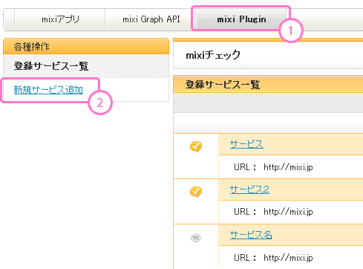The image size is (363, 269).
Task: Open the サービス名 link
Action: 251,235
